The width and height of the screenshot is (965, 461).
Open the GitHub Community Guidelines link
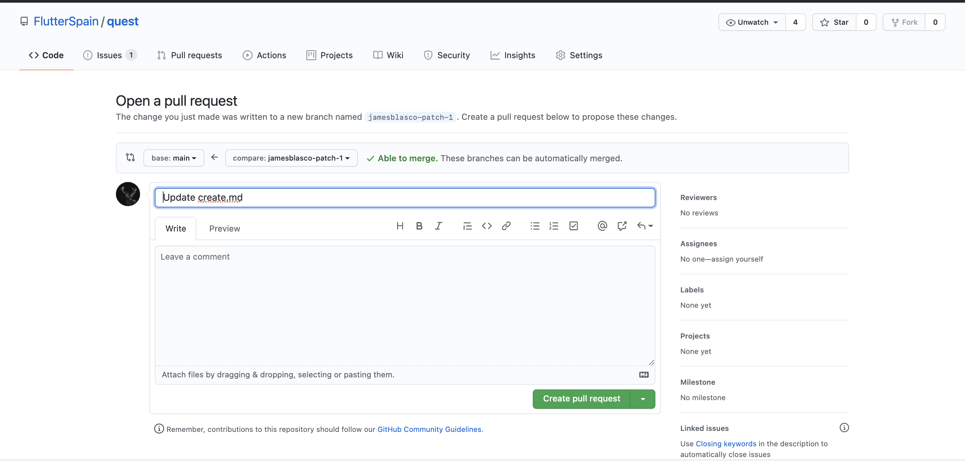[429, 429]
